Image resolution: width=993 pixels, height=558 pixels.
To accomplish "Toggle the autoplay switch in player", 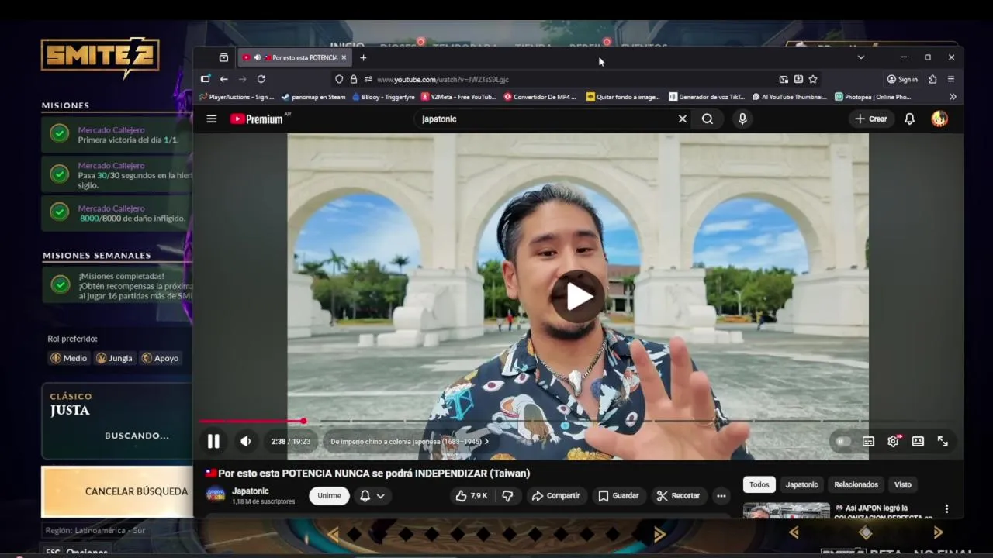I will point(842,441).
